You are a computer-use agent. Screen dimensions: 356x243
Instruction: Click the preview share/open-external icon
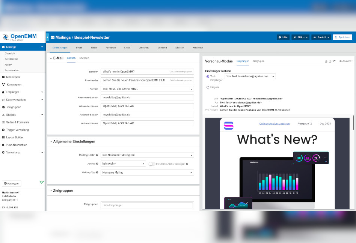coord(334,61)
